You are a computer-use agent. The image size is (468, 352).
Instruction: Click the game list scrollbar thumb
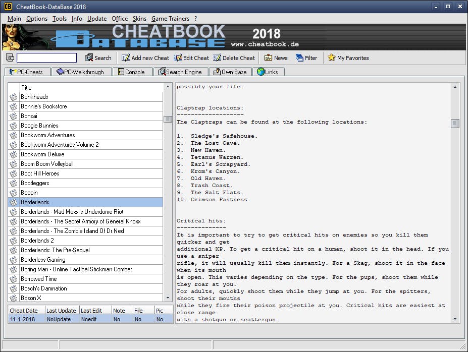(168, 119)
